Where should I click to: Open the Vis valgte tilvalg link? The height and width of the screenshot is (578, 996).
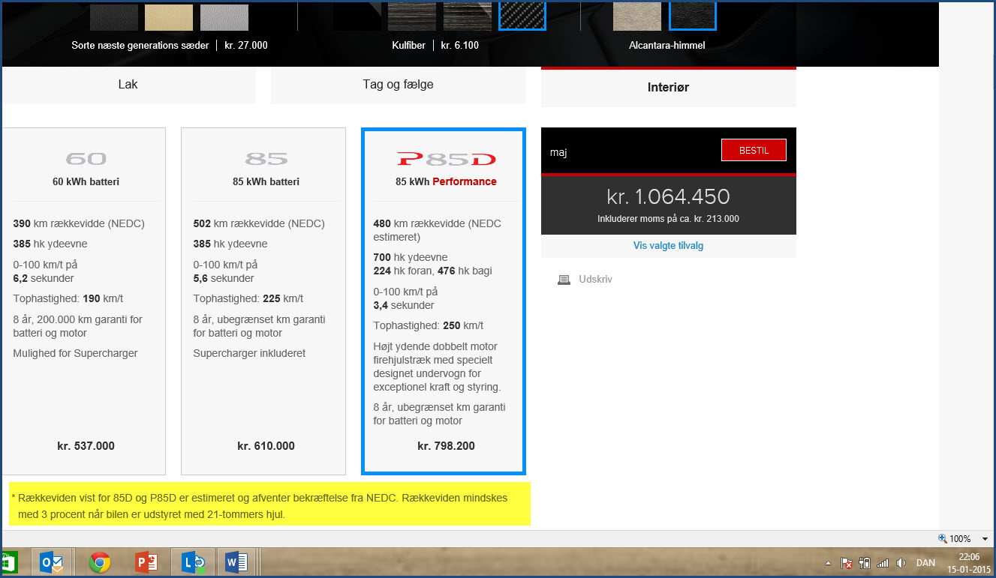click(x=668, y=245)
